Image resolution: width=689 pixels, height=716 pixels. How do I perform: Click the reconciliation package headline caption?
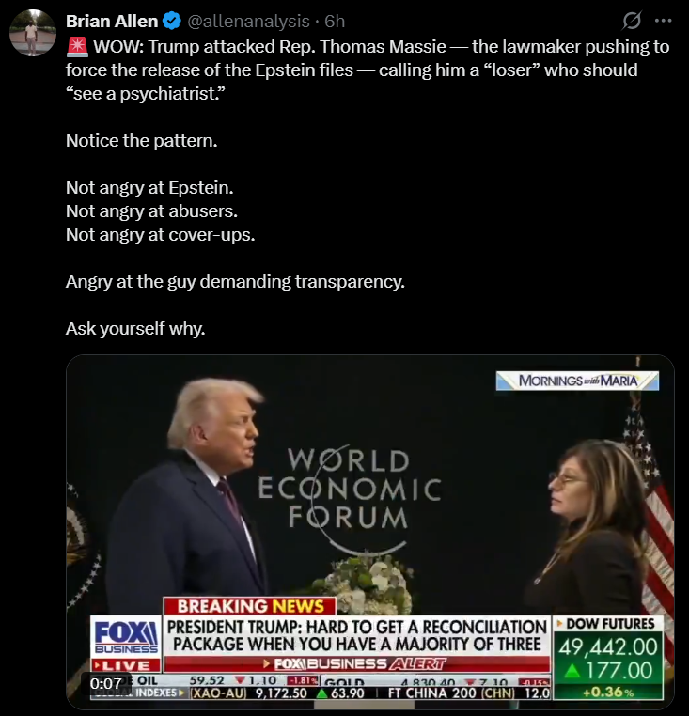[x=357, y=635]
